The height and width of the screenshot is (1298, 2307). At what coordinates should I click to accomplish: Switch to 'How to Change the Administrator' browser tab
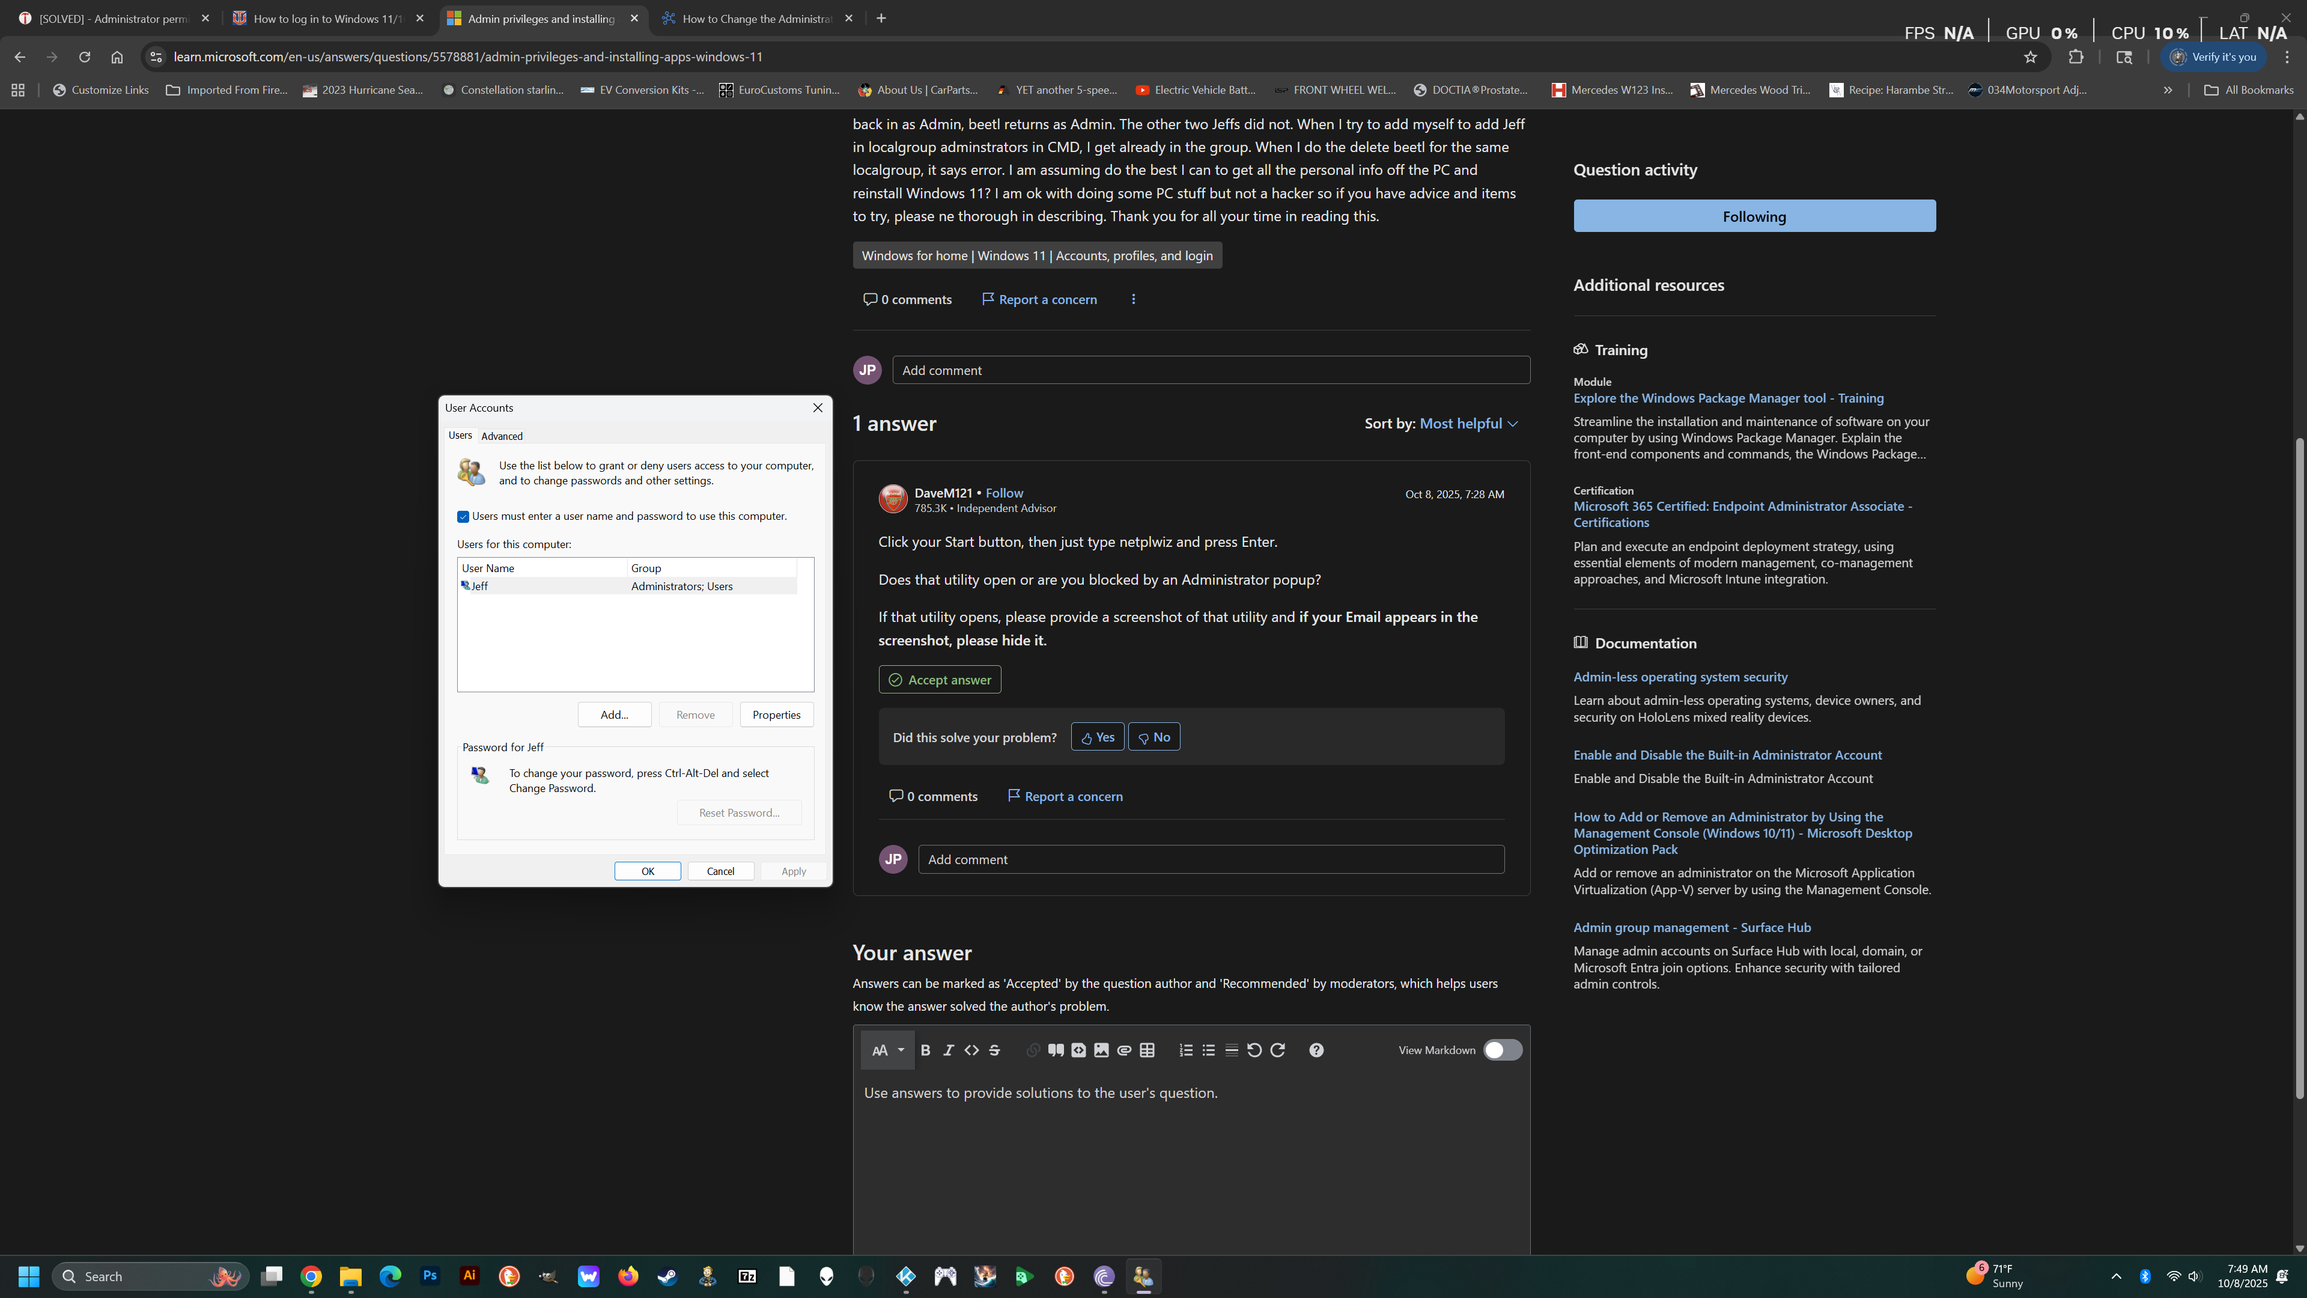pyautogui.click(x=757, y=18)
